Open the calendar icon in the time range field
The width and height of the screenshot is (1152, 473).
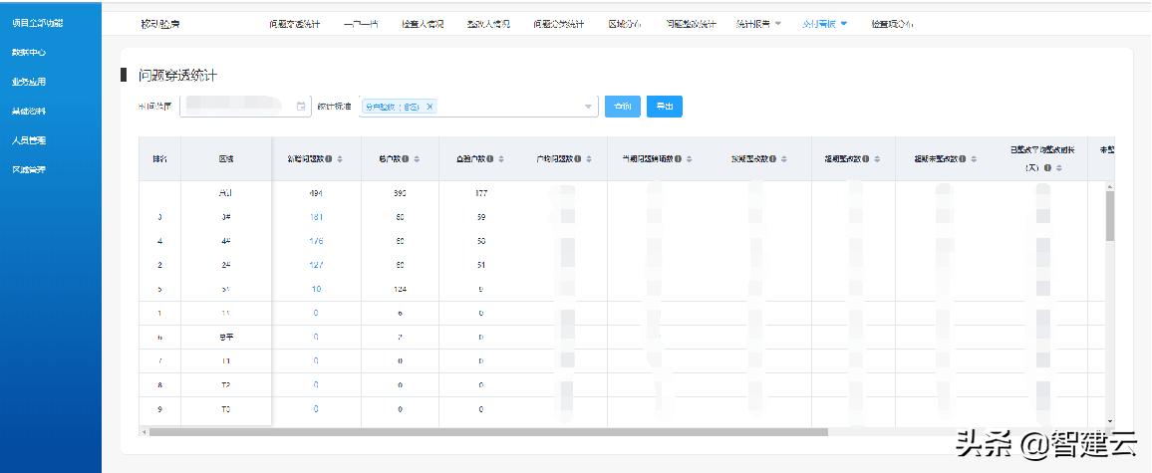click(301, 107)
